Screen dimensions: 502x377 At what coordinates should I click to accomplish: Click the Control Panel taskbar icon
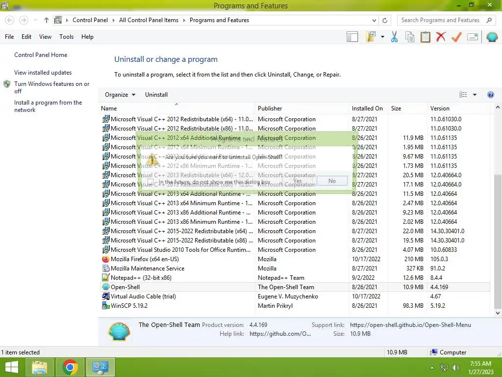(100, 367)
